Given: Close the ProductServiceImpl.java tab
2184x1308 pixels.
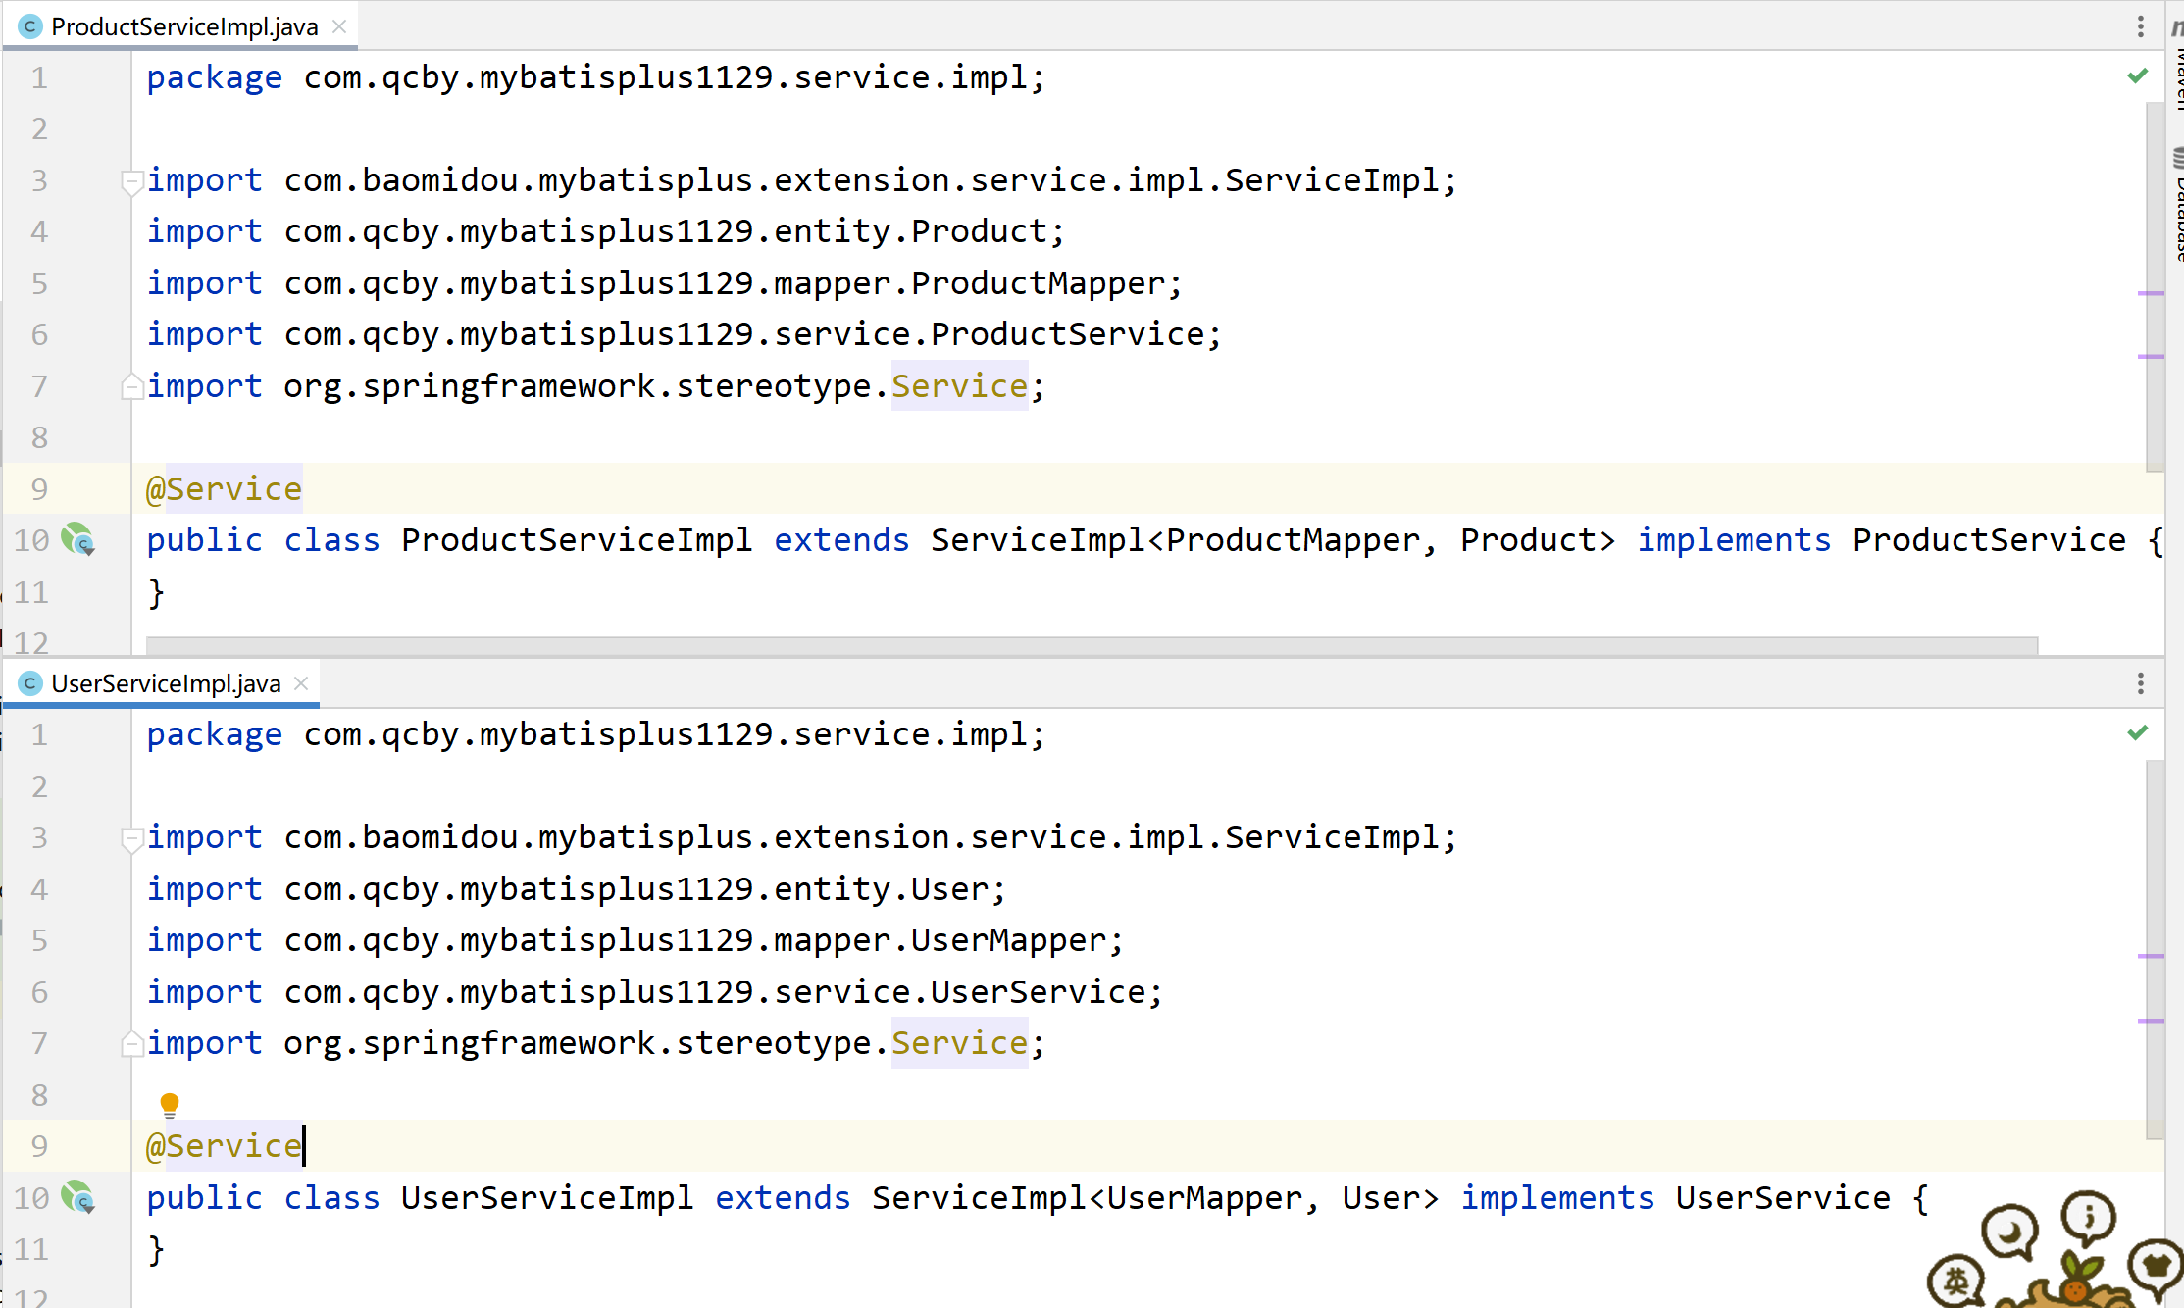Looking at the screenshot, I should pos(339,26).
